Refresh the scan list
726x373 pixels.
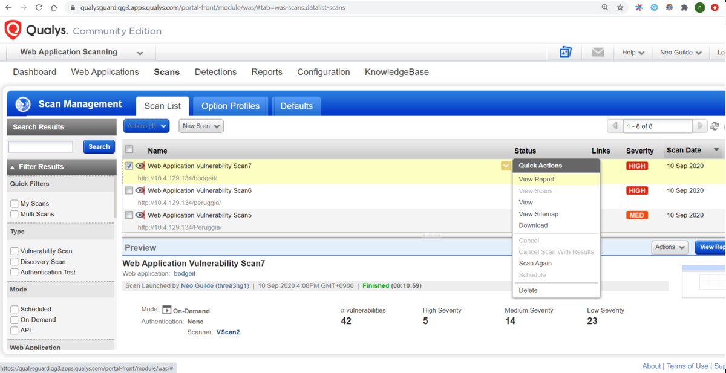715,126
